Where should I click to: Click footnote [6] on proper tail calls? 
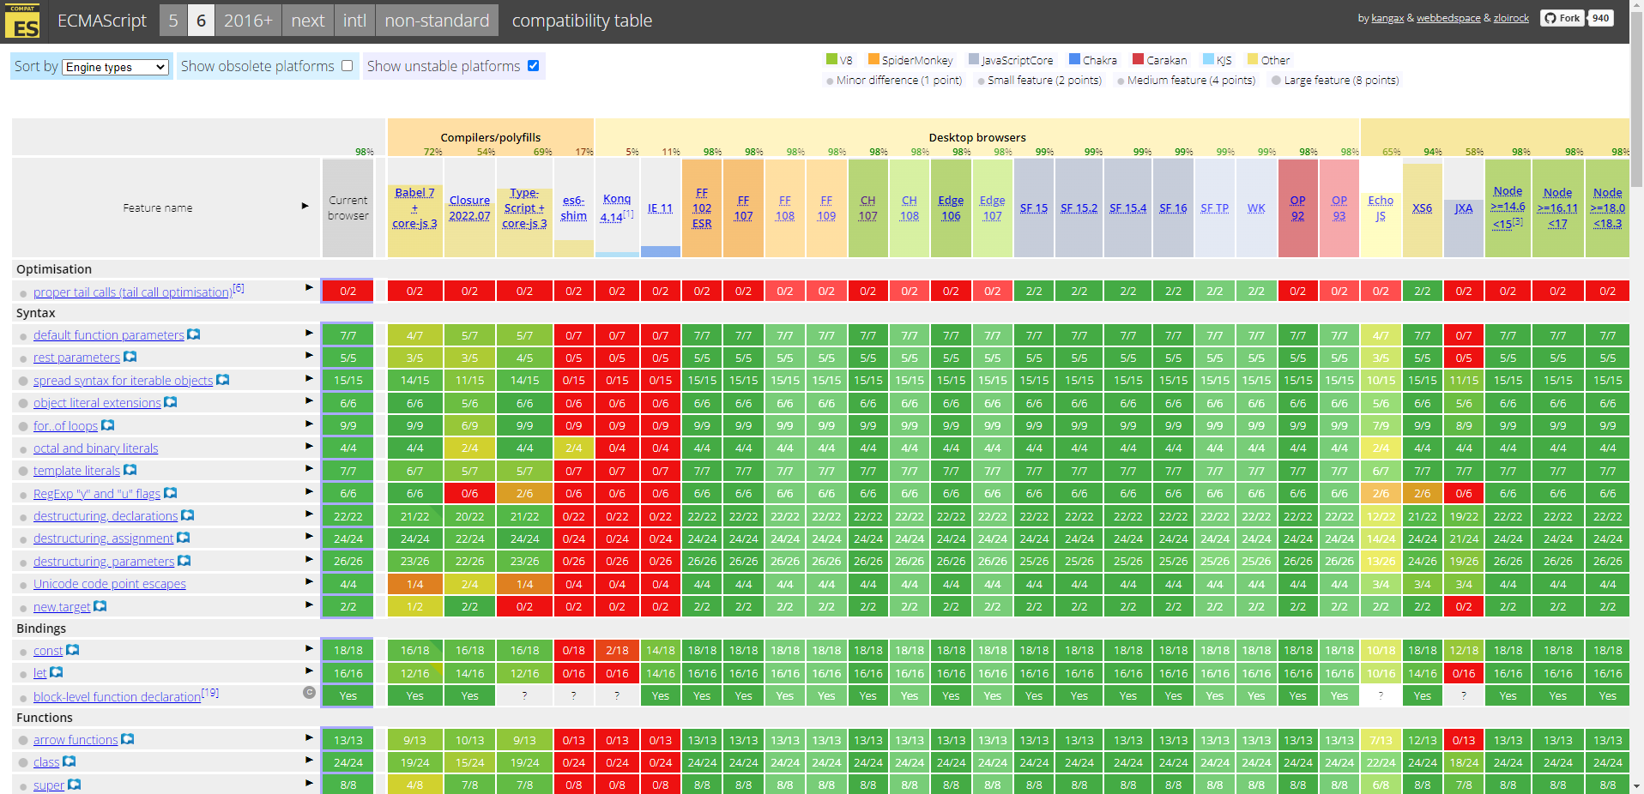(239, 288)
